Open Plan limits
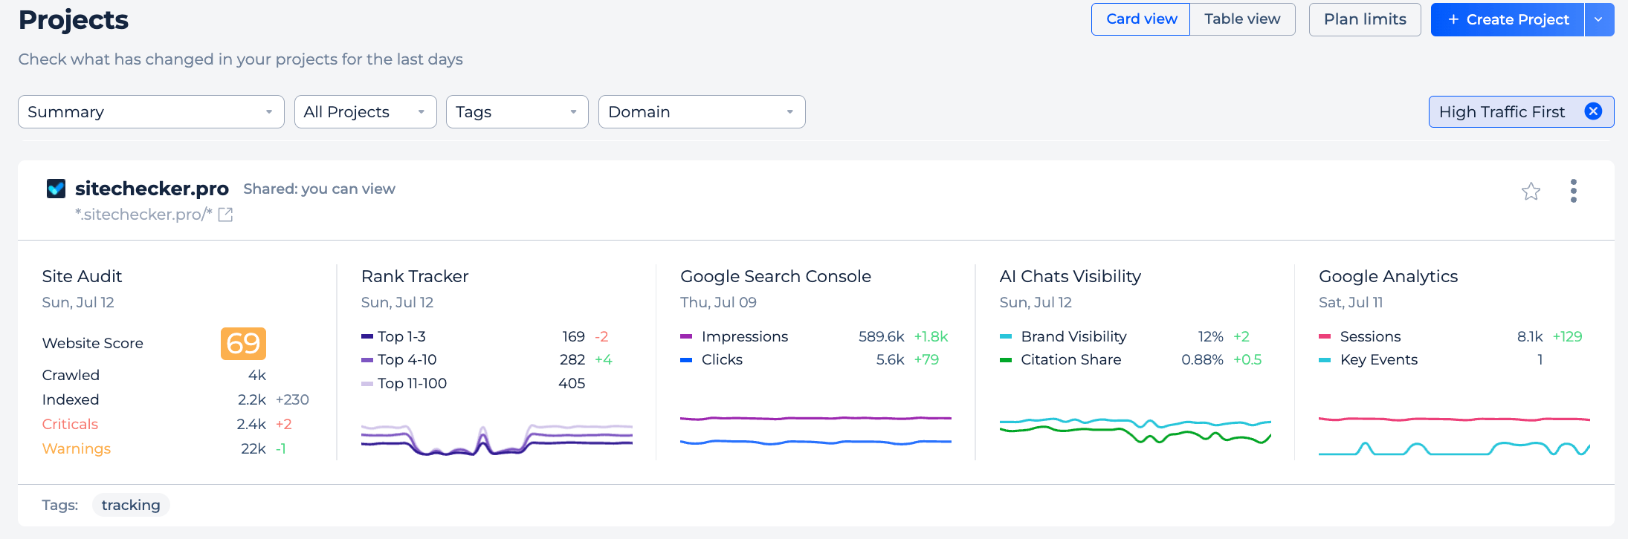This screenshot has height=539, width=1628. coord(1364,19)
